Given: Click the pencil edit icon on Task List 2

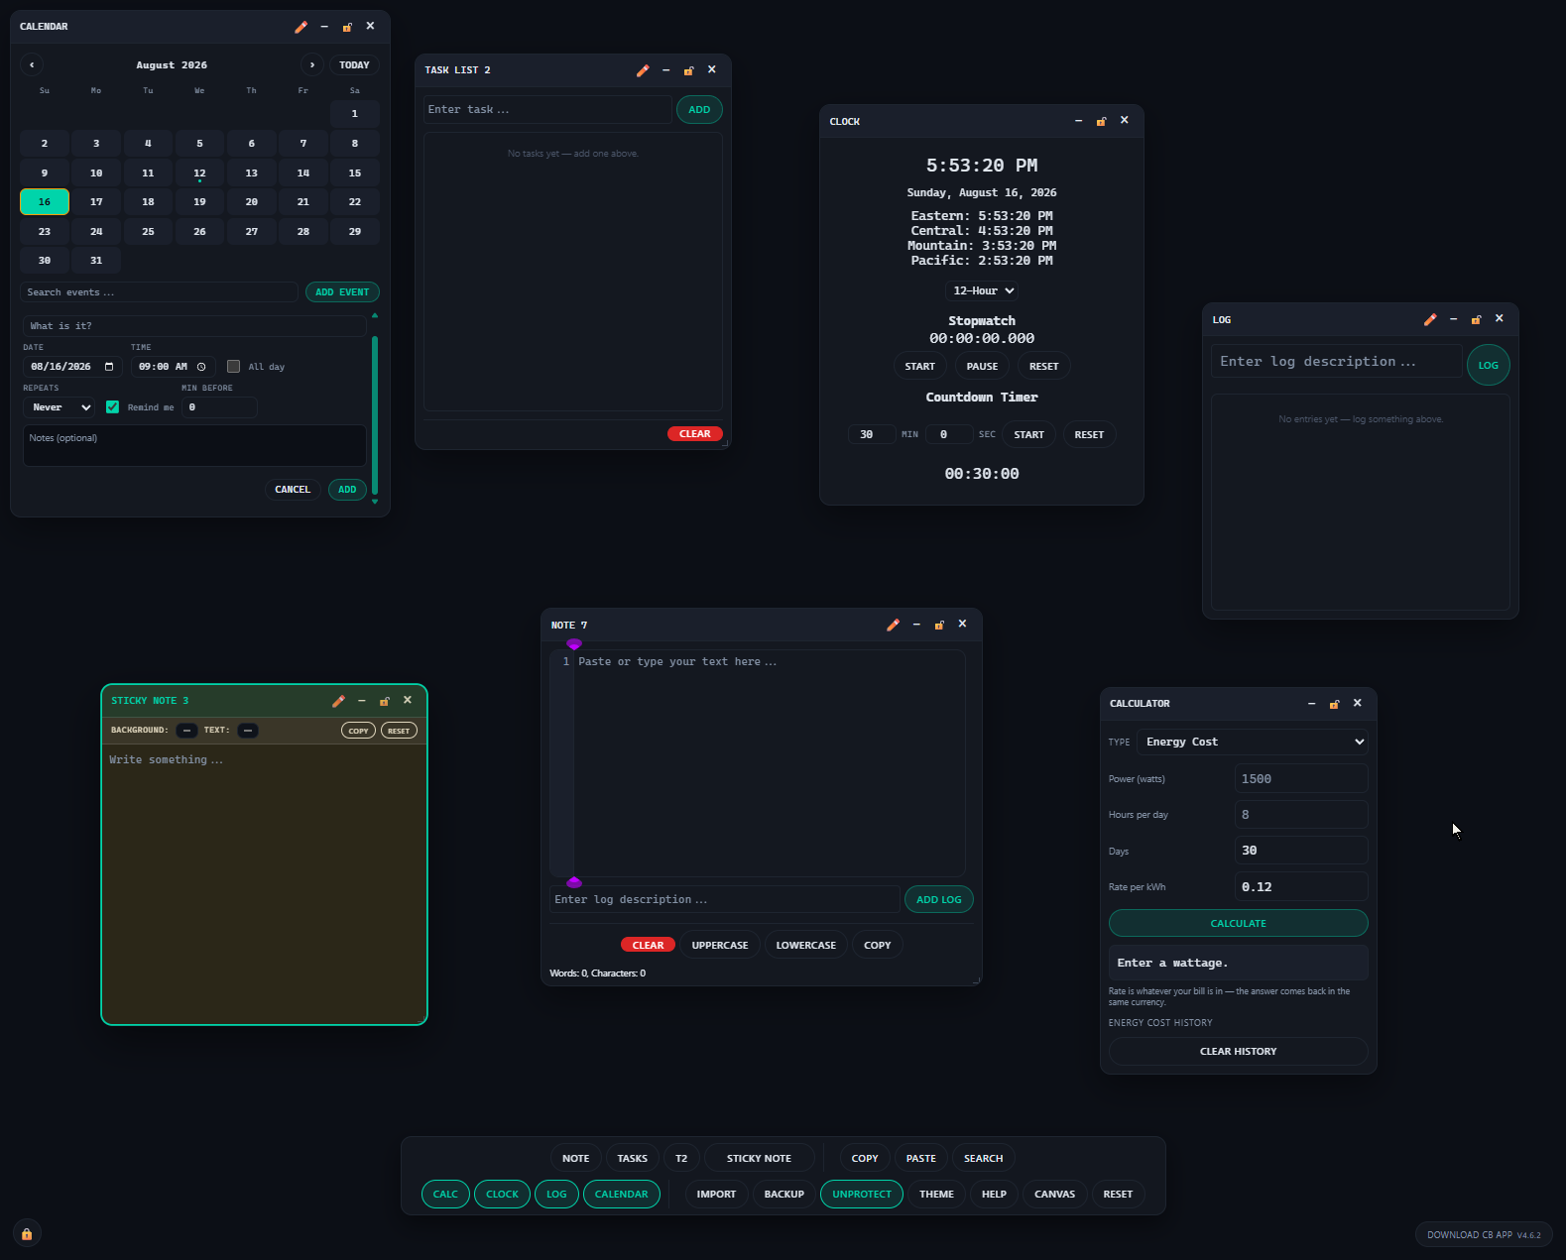Looking at the screenshot, I should [x=643, y=70].
